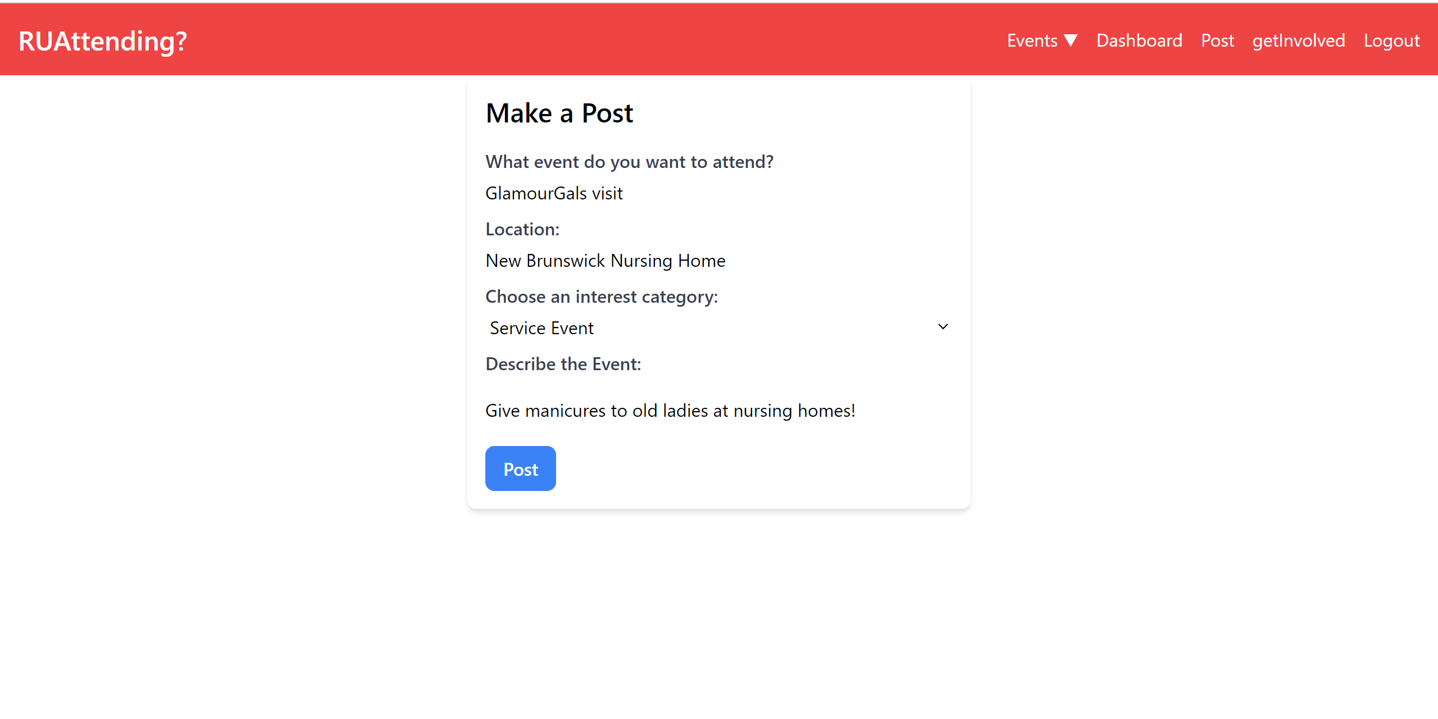The width and height of the screenshot is (1438, 719).
Task: Click the Make a Post heading
Action: pos(559,113)
